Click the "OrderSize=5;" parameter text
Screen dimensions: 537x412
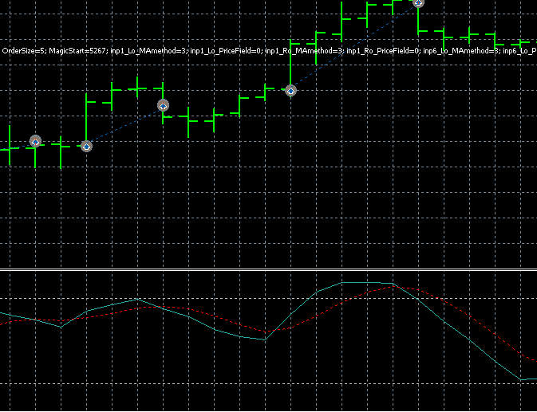(x=24, y=51)
